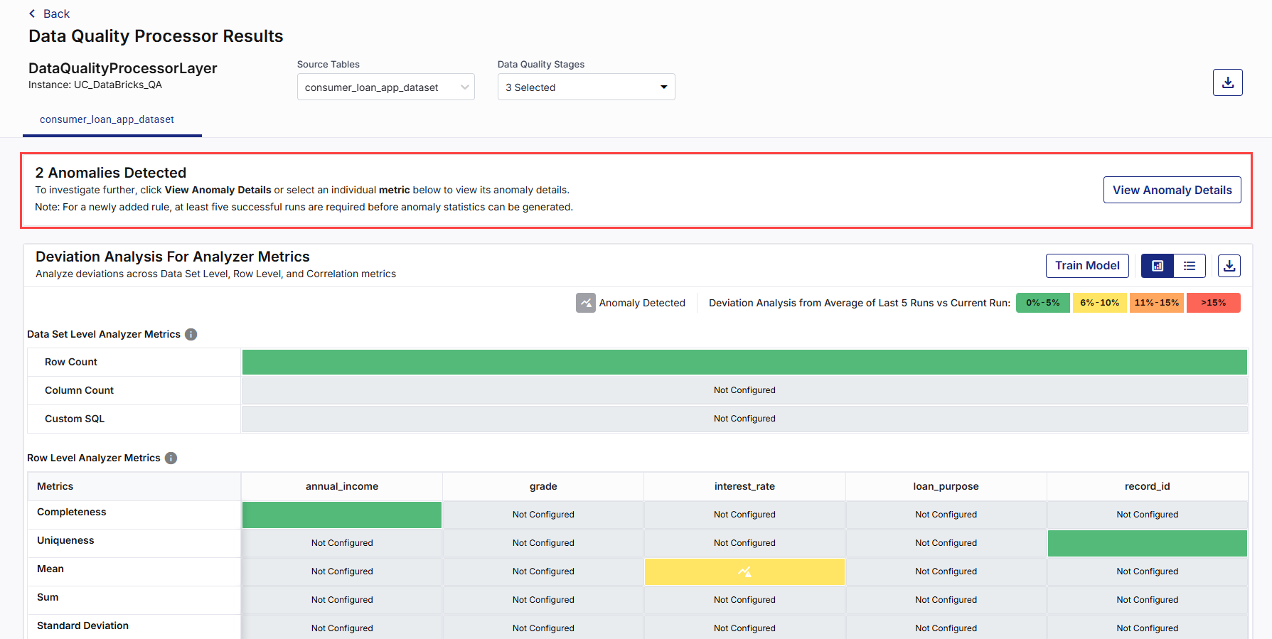Switch to list view toggle
The width and height of the screenshot is (1272, 639).
(x=1190, y=266)
